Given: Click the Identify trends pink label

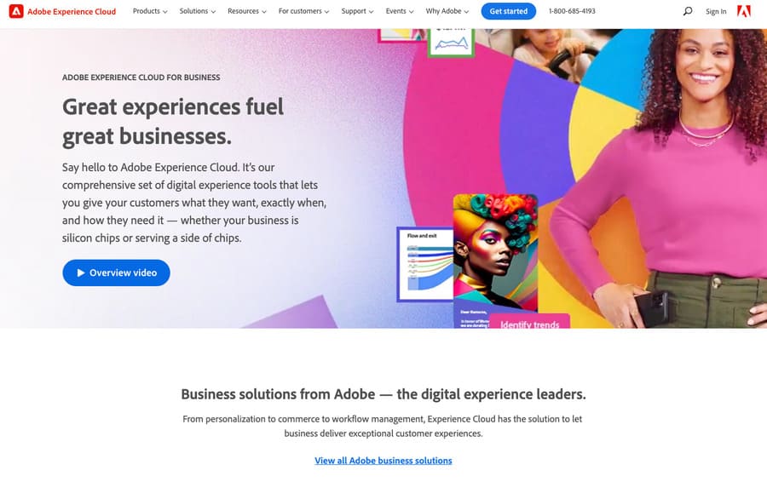Looking at the screenshot, I should [529, 323].
